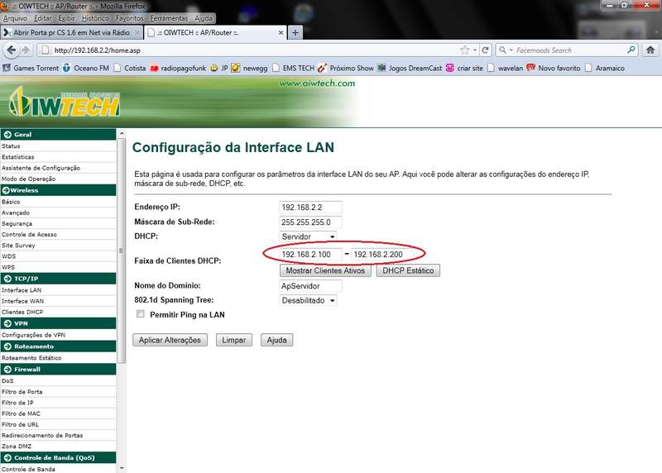The width and height of the screenshot is (662, 473).
Task: Expand the Geral section arrow icon
Action: [7, 135]
